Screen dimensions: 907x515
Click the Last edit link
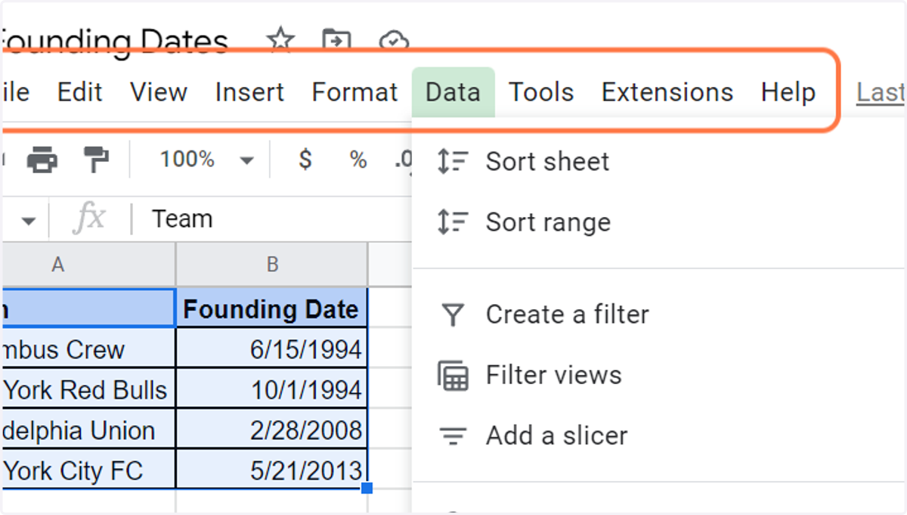coord(881,92)
